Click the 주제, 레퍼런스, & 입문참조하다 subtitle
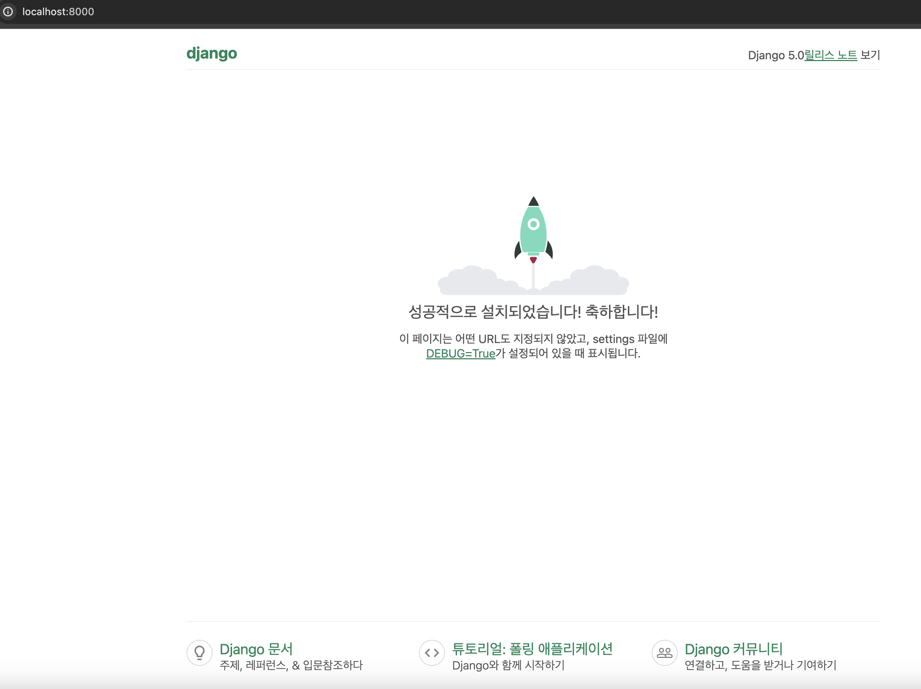This screenshot has height=689, width=921. (291, 665)
